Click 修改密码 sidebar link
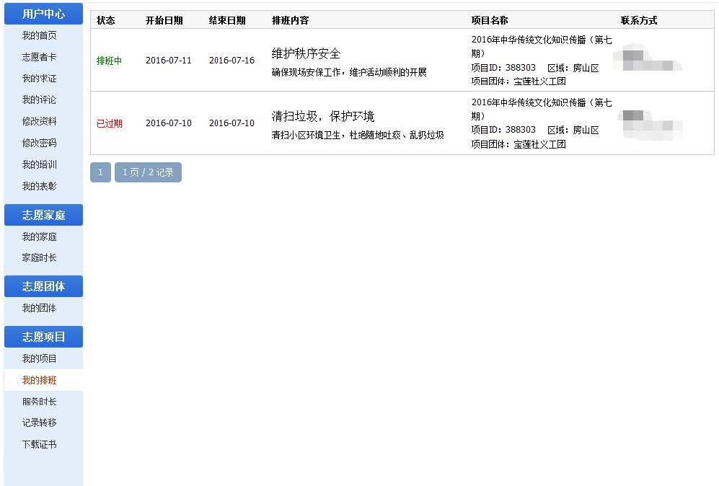719x486 pixels. (x=39, y=143)
